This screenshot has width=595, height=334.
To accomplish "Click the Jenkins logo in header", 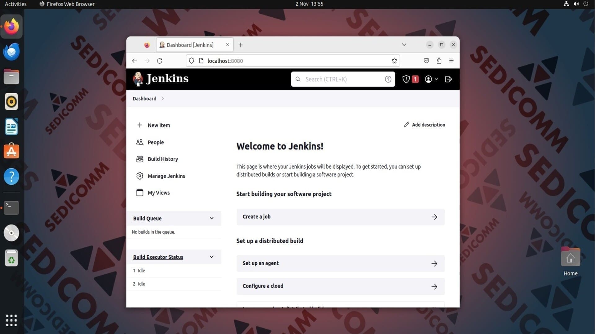I will pos(161,79).
